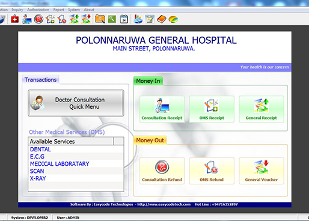This screenshot has width=309, height=221.
Task: Click the General Voucher red-arrow toolbar icon
Action: pos(86,19)
